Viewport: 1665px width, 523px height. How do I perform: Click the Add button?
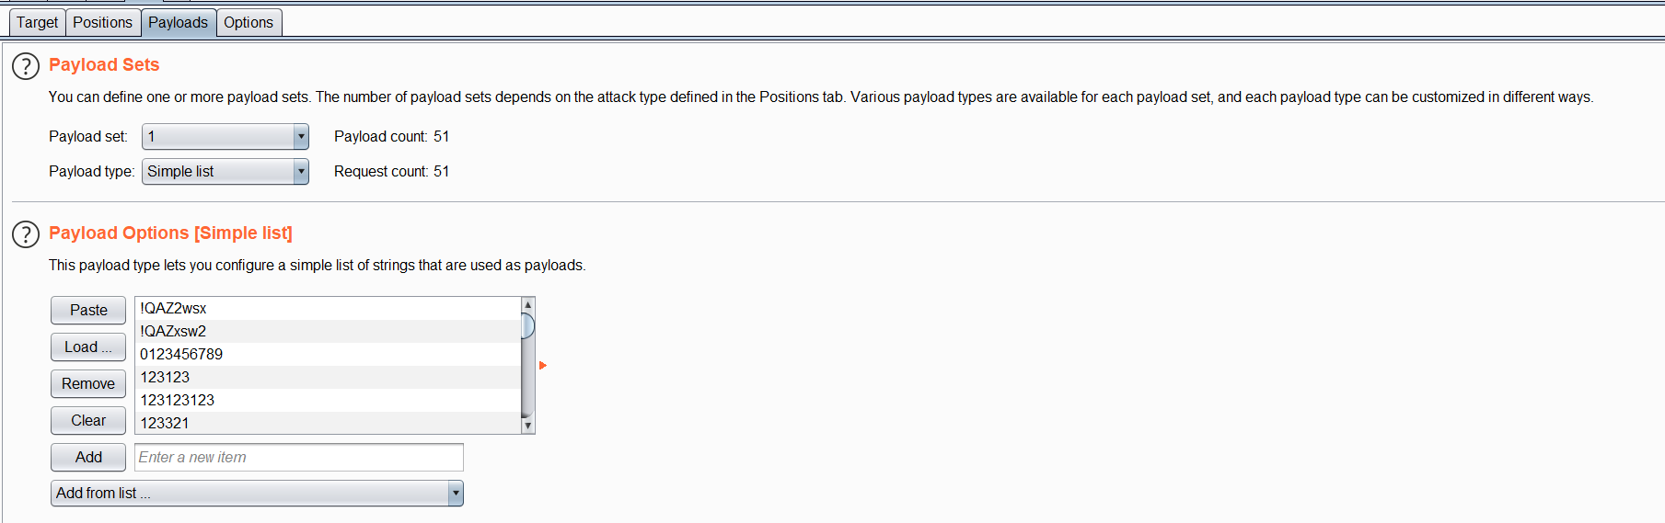[88, 458]
